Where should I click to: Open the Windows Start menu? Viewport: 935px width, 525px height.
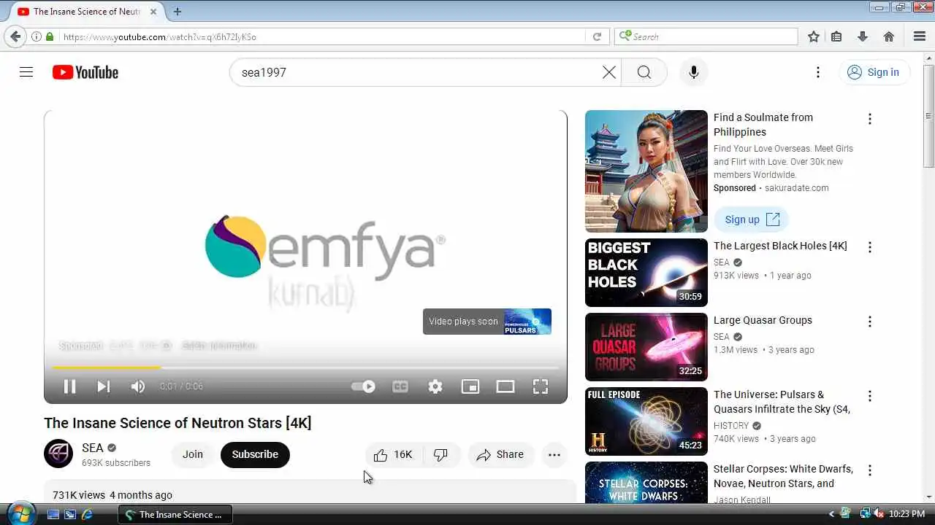point(20,513)
